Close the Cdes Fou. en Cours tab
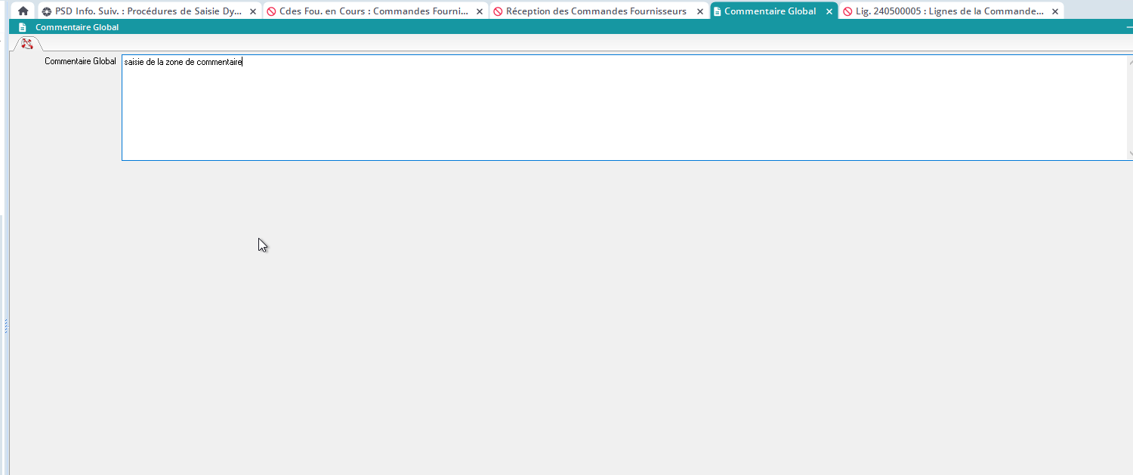The width and height of the screenshot is (1133, 475). pos(479,12)
